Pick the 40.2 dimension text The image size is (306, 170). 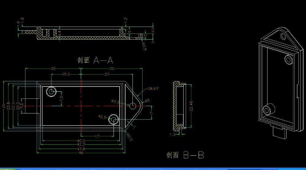click(x=81, y=141)
